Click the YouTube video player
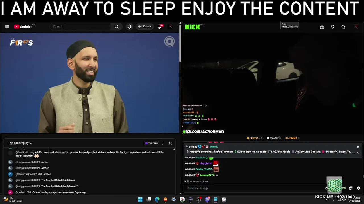This screenshot has height=204, width=364. 90,83
